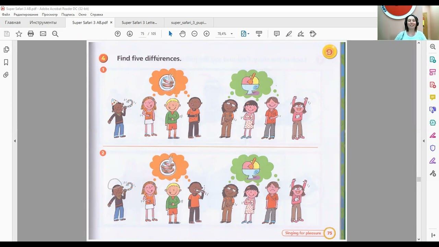Switch to Super Safari 3 Lette... tab
The image size is (439, 247).
click(x=139, y=23)
